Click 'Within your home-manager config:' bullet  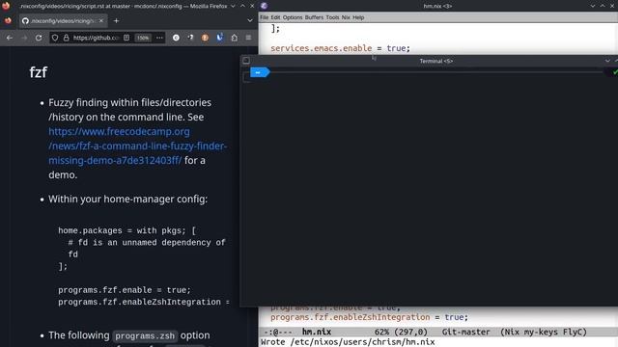point(127,200)
